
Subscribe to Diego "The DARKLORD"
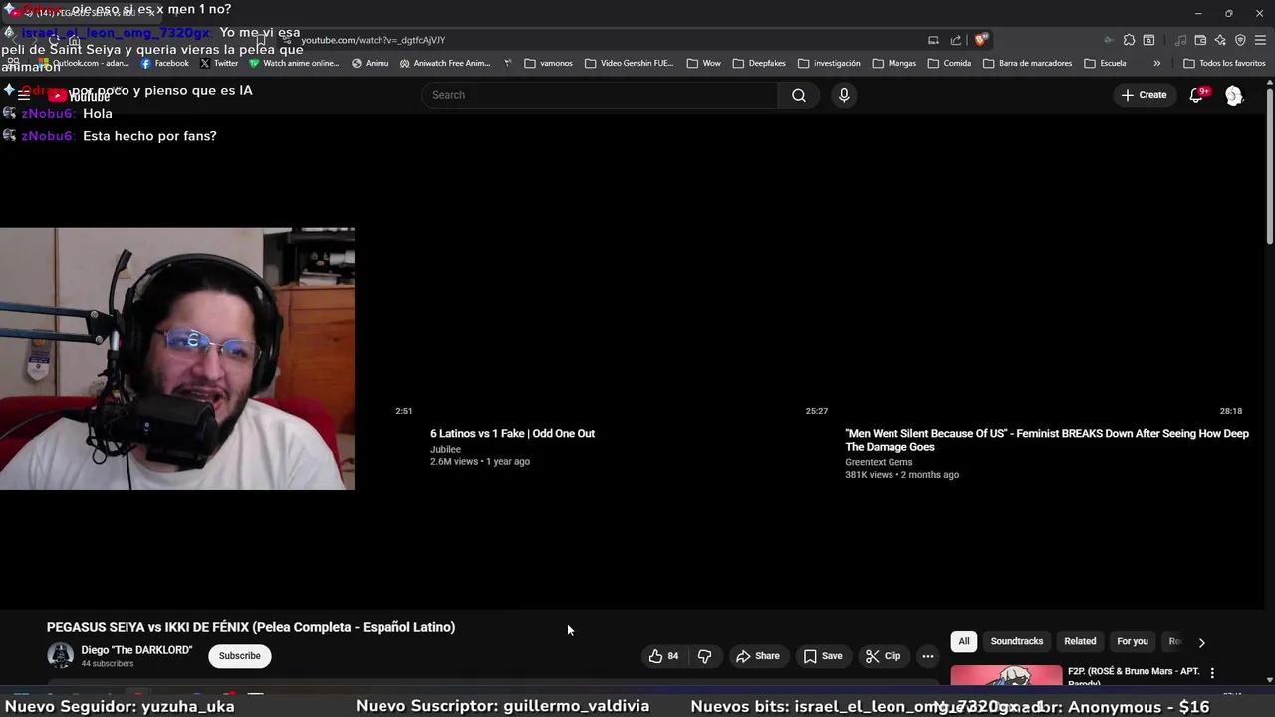click(x=239, y=655)
